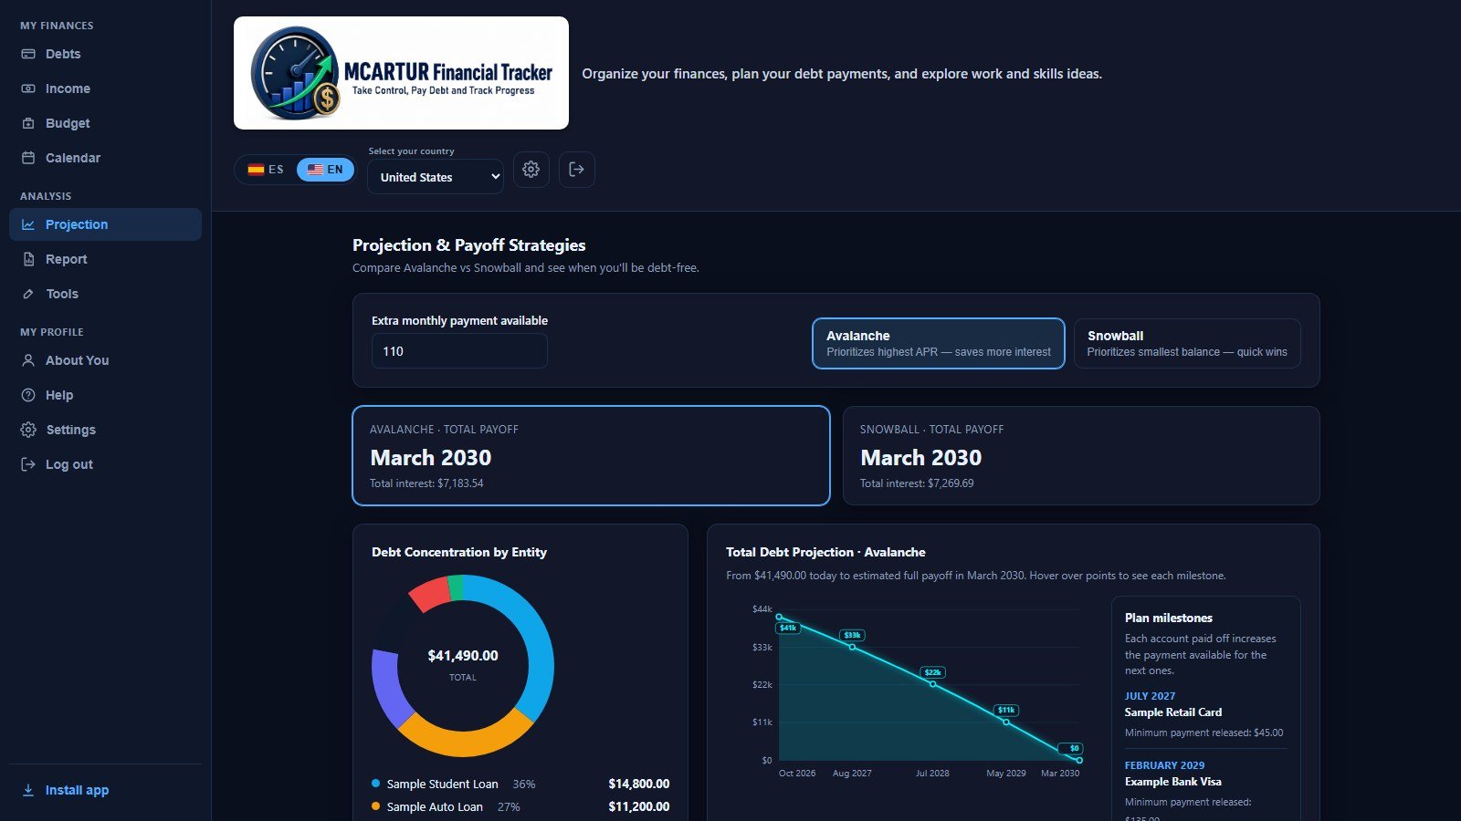This screenshot has width=1461, height=821.
Task: Click the Extra monthly payment input field
Action: coord(459,351)
